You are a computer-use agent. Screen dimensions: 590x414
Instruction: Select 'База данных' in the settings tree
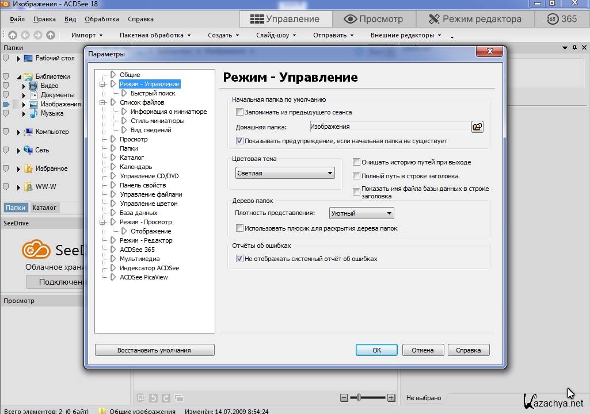(x=138, y=213)
